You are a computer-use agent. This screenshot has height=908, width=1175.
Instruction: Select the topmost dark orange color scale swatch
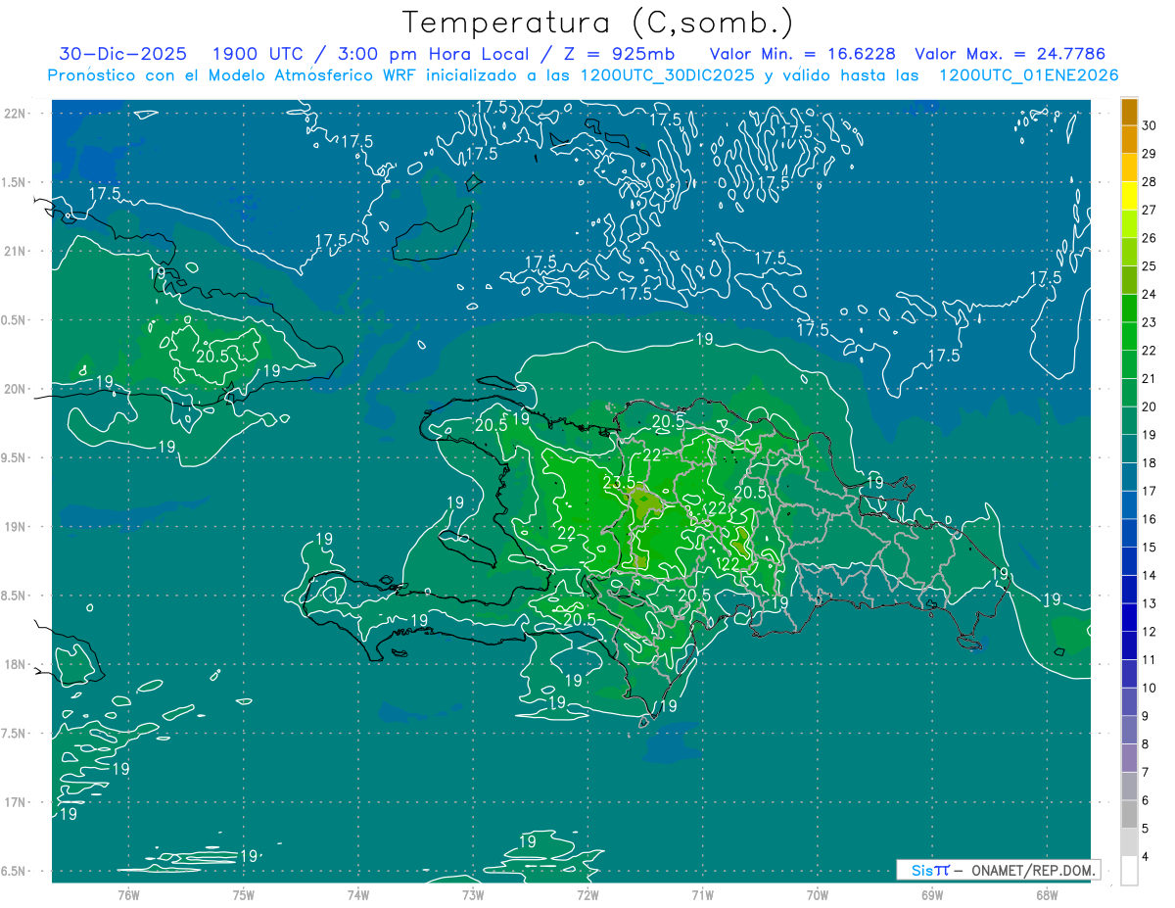[1129, 112]
